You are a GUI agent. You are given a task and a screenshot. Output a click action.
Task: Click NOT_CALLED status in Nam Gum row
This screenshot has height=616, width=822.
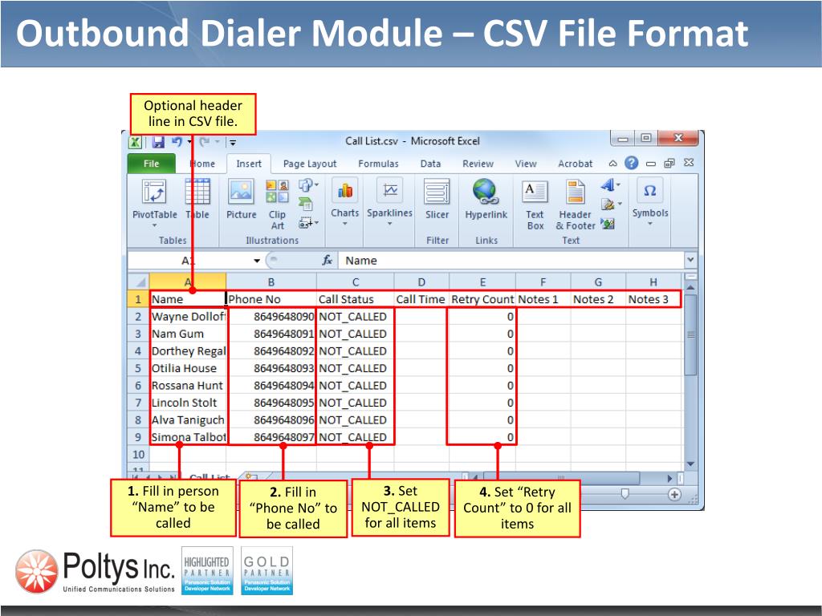coord(355,334)
